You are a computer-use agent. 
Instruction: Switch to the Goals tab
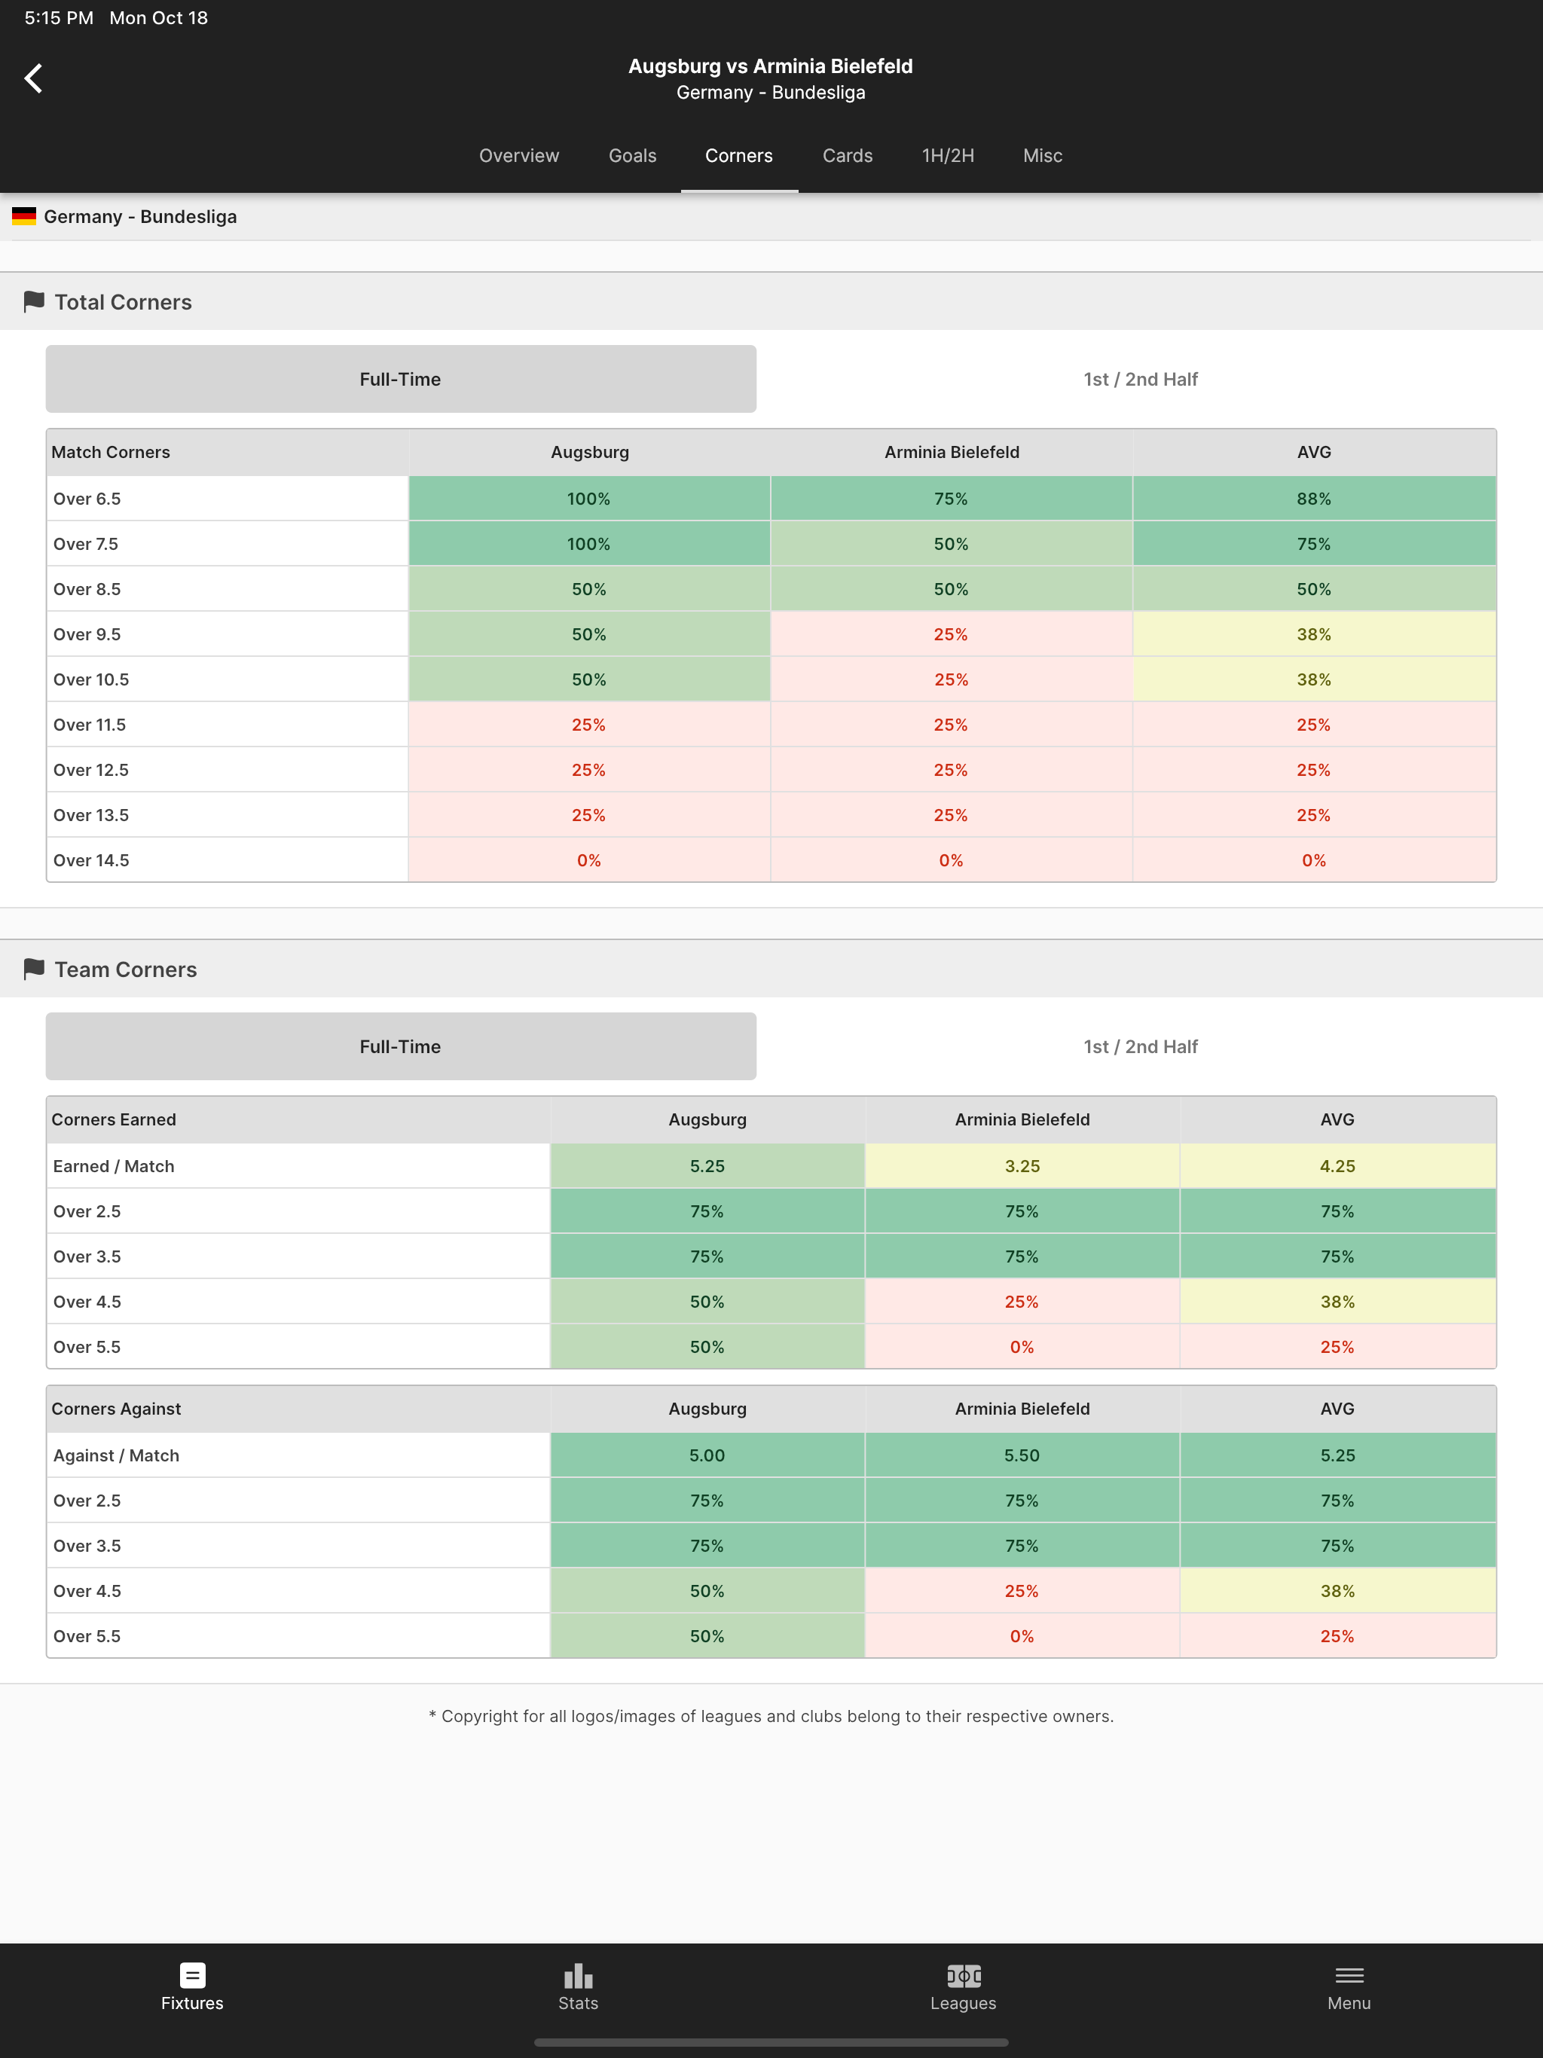pyautogui.click(x=632, y=155)
